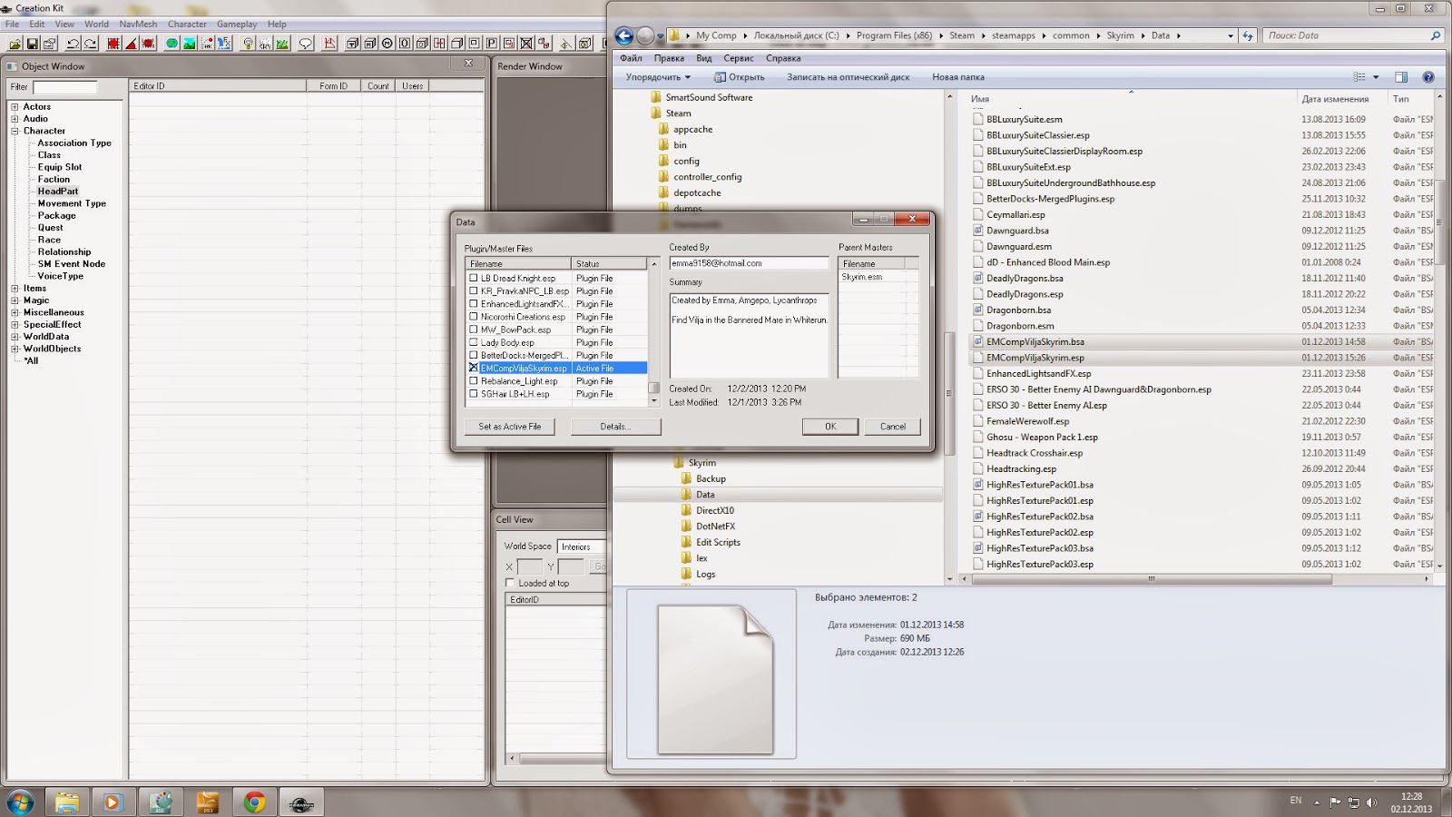Click the Save plugin toolbar icon
Screen dimensions: 1452x817
[x=32, y=43]
